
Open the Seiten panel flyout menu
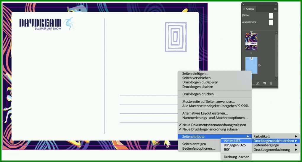coord(275,9)
